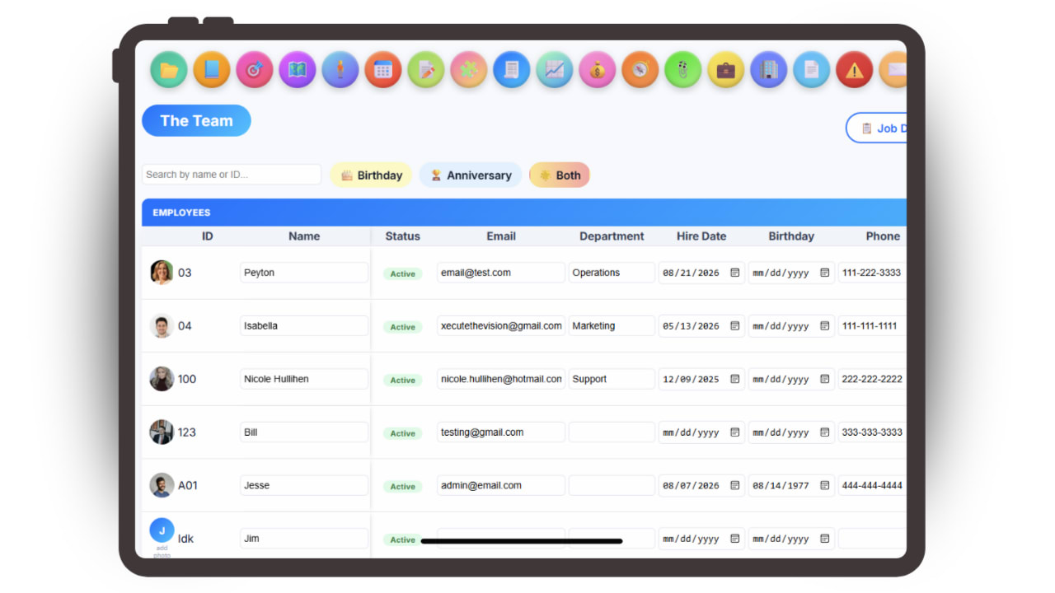Click the orange compass icon
This screenshot has width=1055, height=593.
640,70
